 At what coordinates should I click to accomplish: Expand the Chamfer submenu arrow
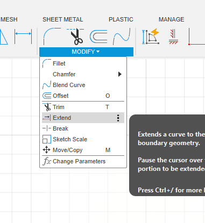click(x=120, y=74)
